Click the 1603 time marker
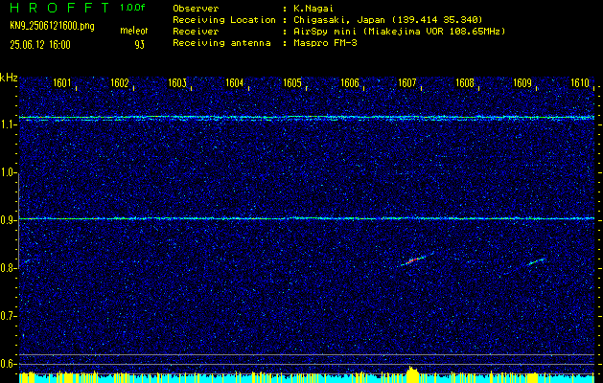 [x=177, y=82]
